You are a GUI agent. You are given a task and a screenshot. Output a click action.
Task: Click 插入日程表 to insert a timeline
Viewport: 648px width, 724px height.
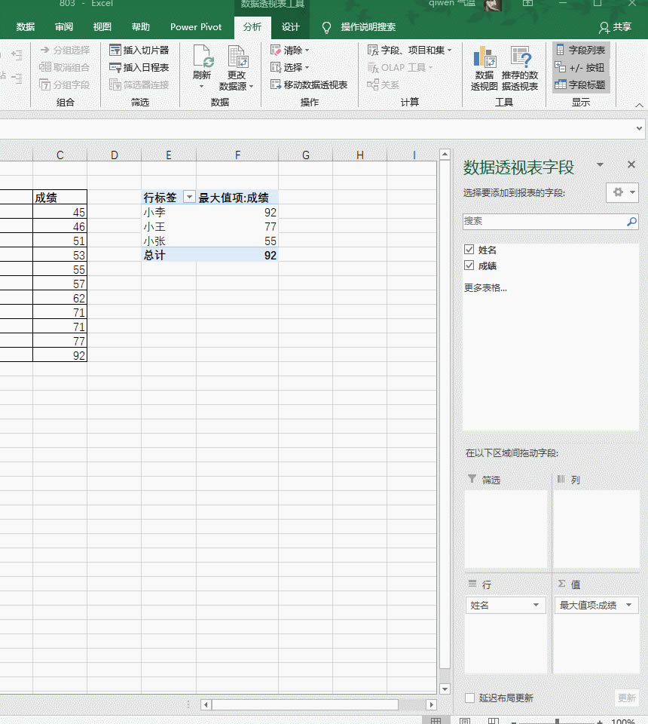click(139, 67)
